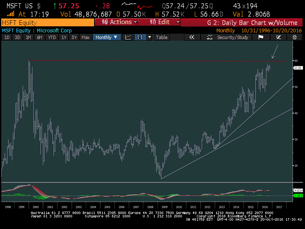Select the 1D time range
The height and width of the screenshot is (229, 305).
click(x=7, y=37)
